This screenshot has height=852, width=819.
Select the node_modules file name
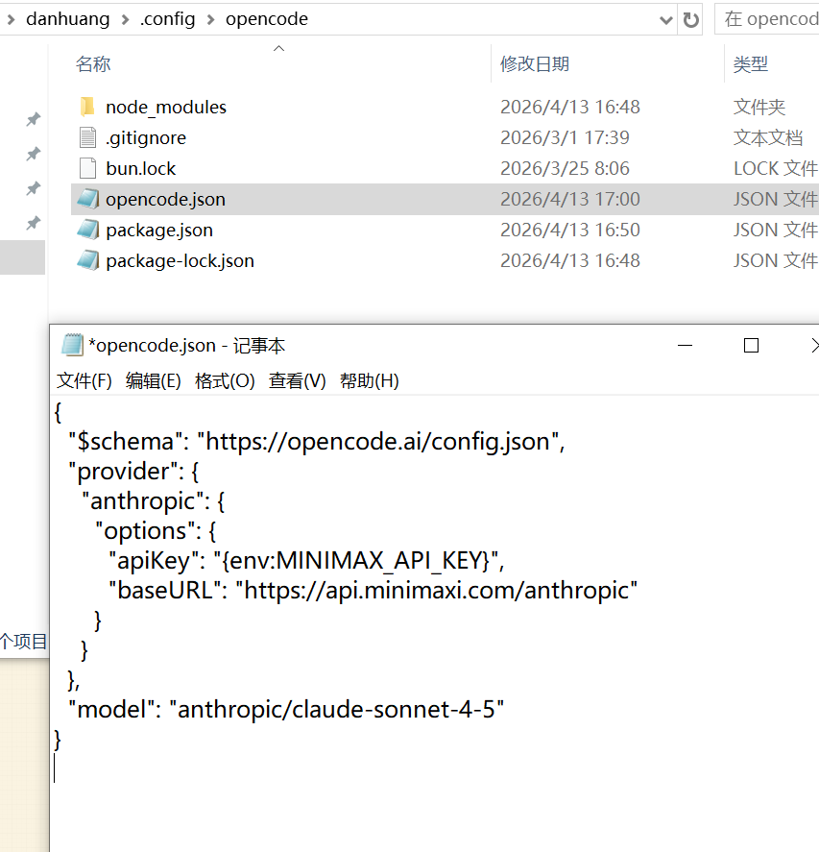click(166, 107)
